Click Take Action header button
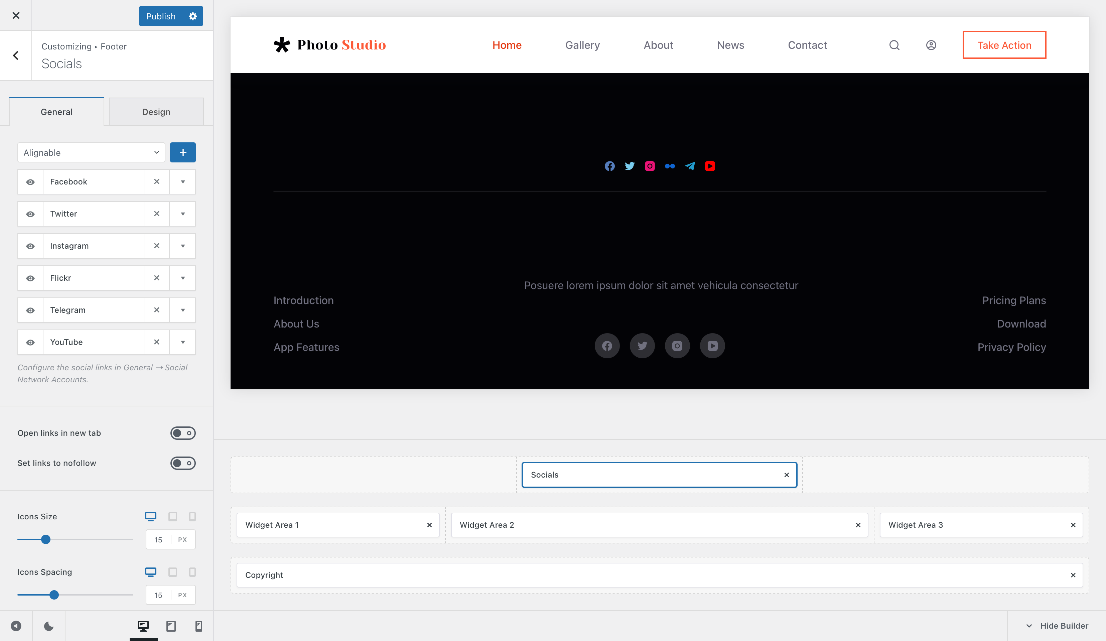Viewport: 1106px width, 641px height. click(x=1004, y=45)
